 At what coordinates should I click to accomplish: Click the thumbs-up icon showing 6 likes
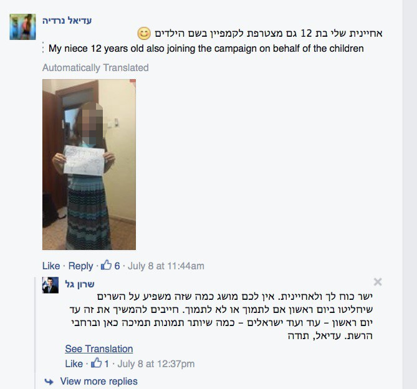[106, 265]
